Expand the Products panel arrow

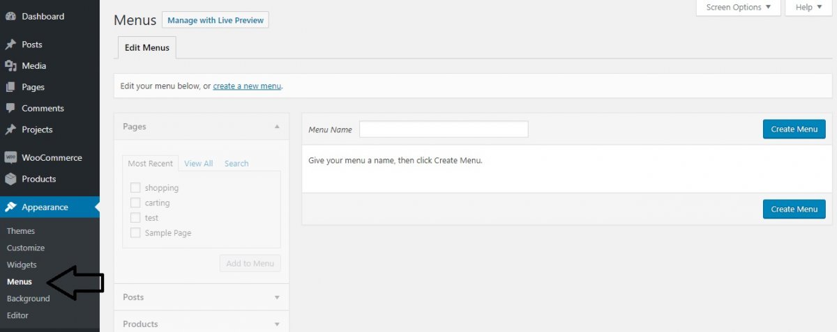pos(277,324)
